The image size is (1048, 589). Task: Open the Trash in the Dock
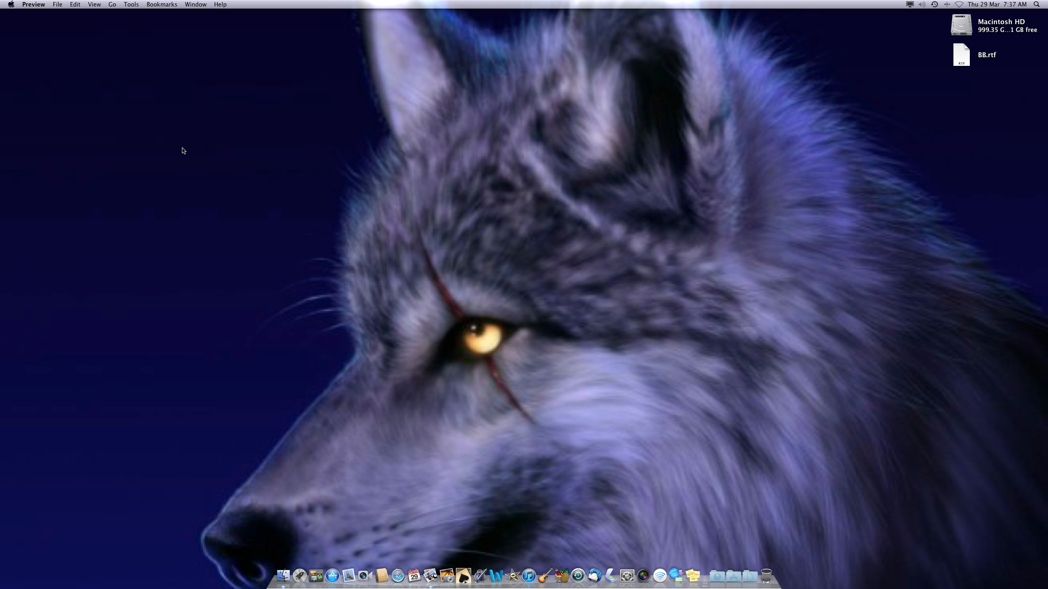[x=766, y=576]
